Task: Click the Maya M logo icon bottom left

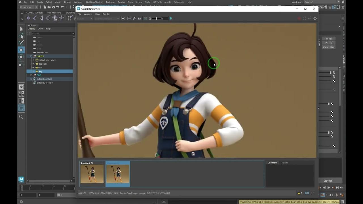Action: (x=21, y=179)
